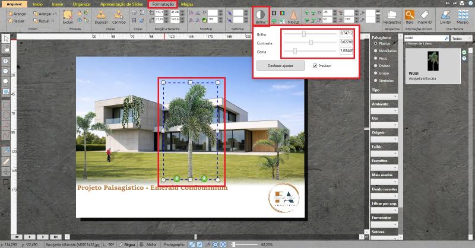Click the Duplicar icon
Viewport: 475px width, 248px height.
coord(102,15)
